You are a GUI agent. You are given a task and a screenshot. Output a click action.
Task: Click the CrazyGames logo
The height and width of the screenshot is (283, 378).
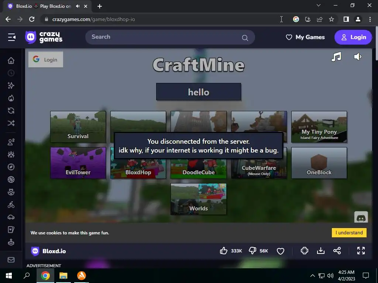(44, 37)
